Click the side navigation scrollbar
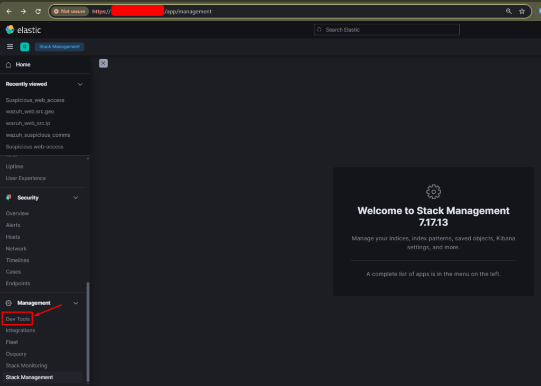 point(88,331)
